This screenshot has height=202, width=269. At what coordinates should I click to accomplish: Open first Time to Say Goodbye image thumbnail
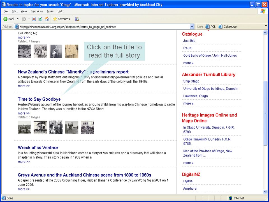tap(24, 127)
